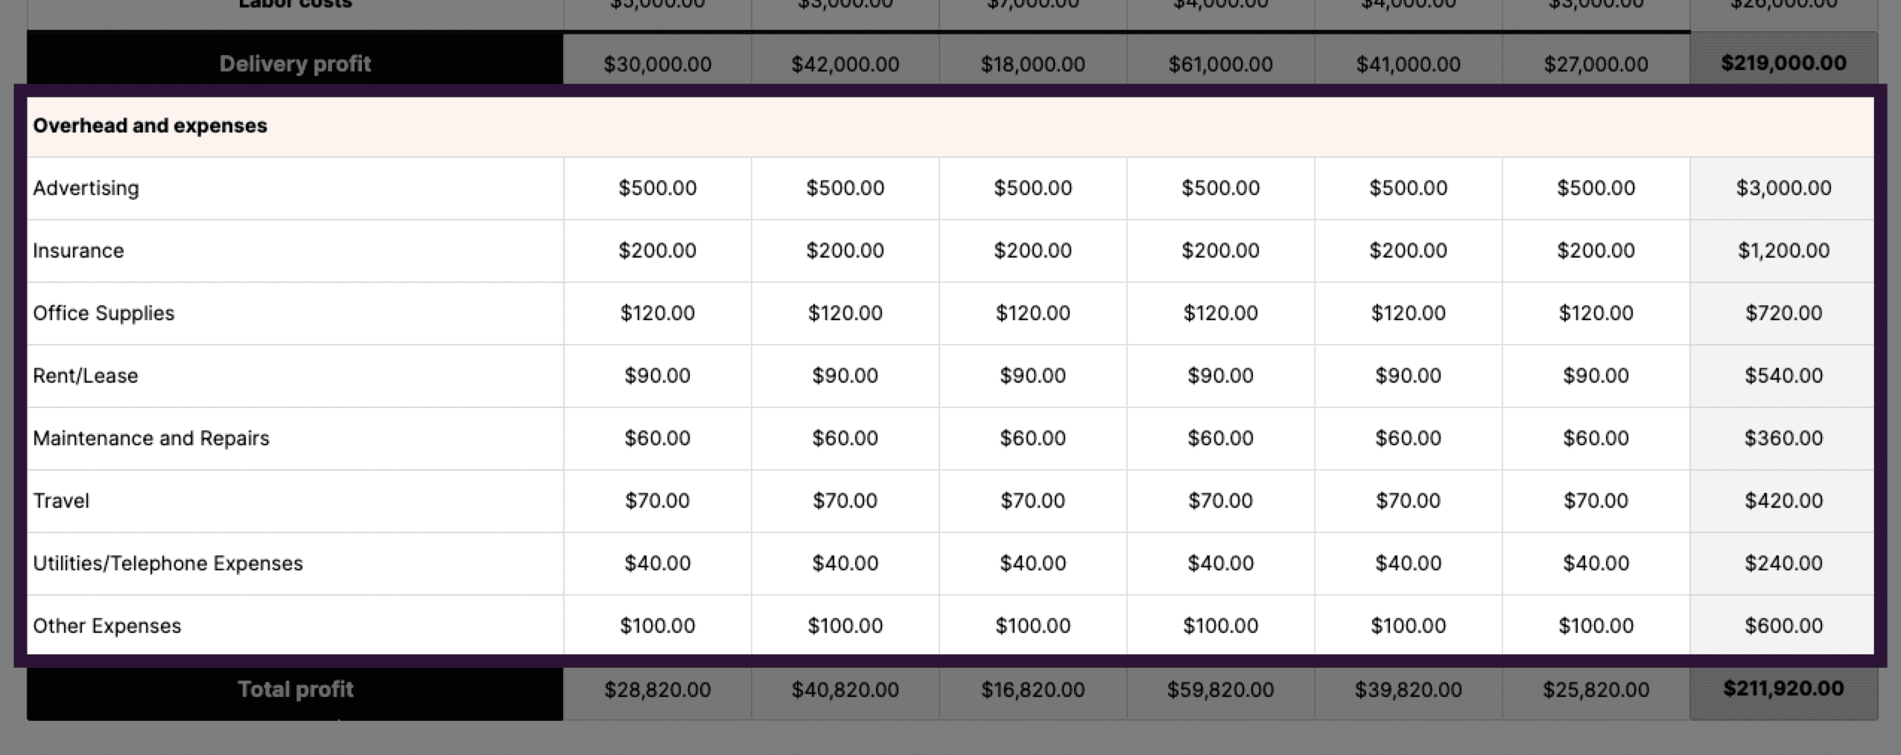This screenshot has height=755, width=1901.
Task: Click the Office Supplies total $720.00
Action: [1783, 313]
